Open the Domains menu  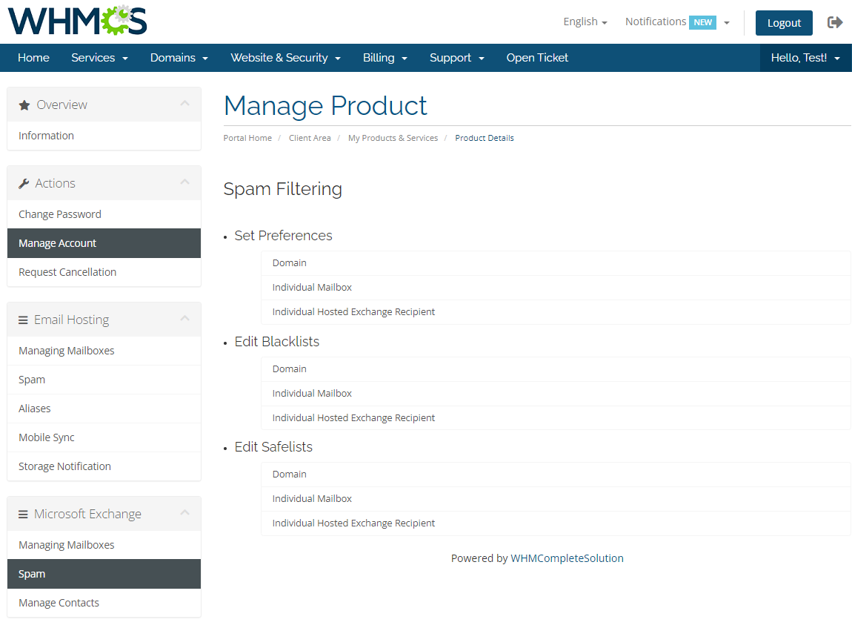click(179, 58)
